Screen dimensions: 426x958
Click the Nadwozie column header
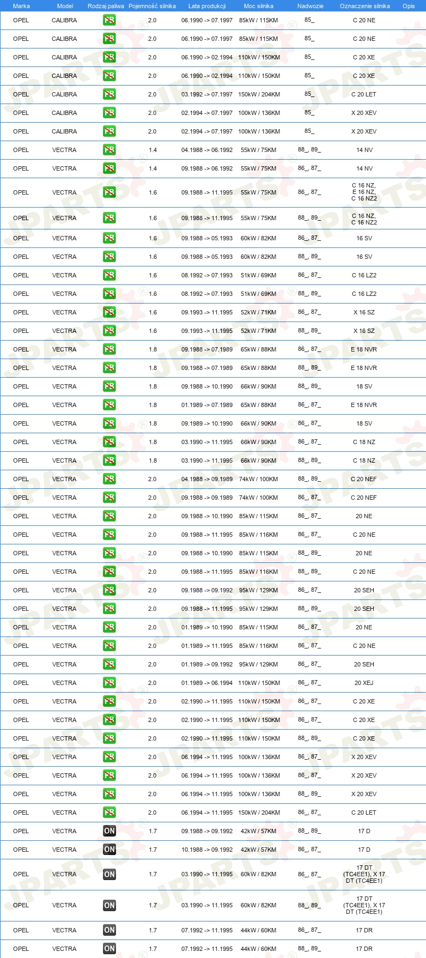coord(311,6)
